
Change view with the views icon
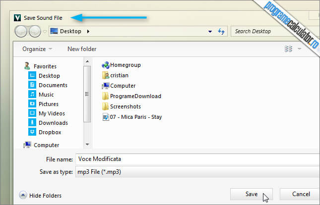(x=288, y=49)
